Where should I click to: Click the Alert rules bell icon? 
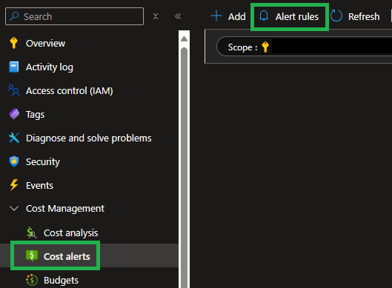(264, 16)
